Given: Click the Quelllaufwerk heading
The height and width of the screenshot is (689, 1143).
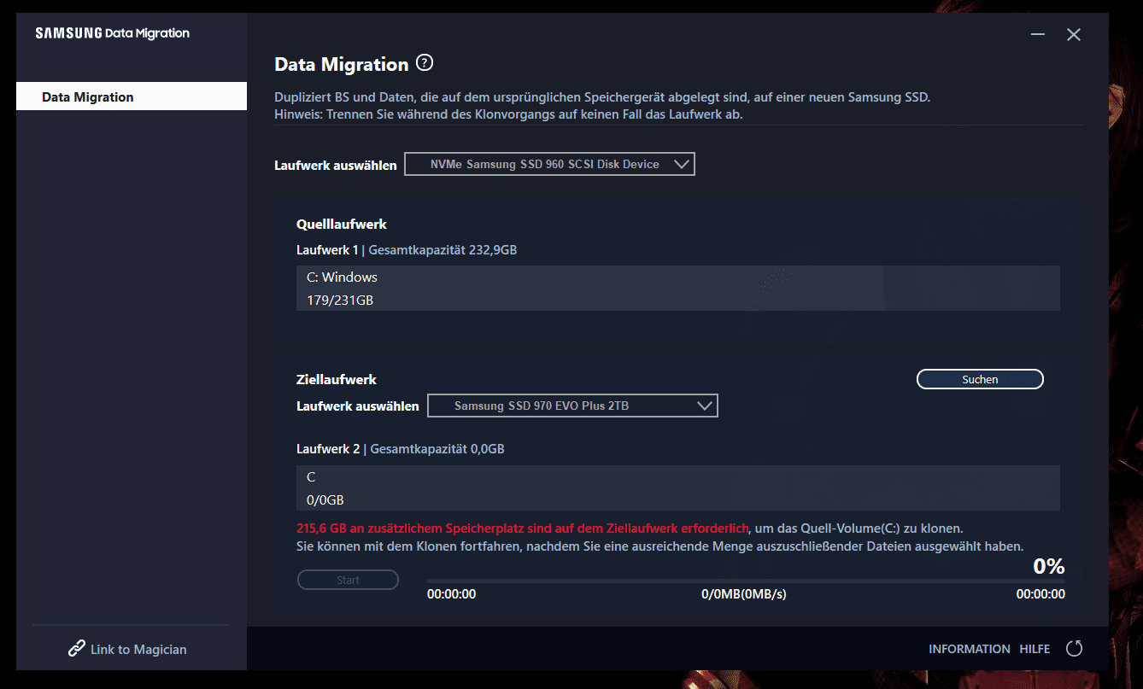Looking at the screenshot, I should click(x=342, y=224).
